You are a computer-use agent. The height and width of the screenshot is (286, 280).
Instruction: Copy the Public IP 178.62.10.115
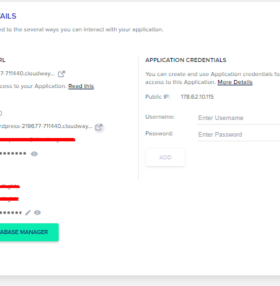click(197, 97)
